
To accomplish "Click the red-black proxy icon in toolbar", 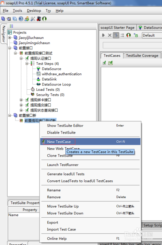I will (x=39, y=19).
